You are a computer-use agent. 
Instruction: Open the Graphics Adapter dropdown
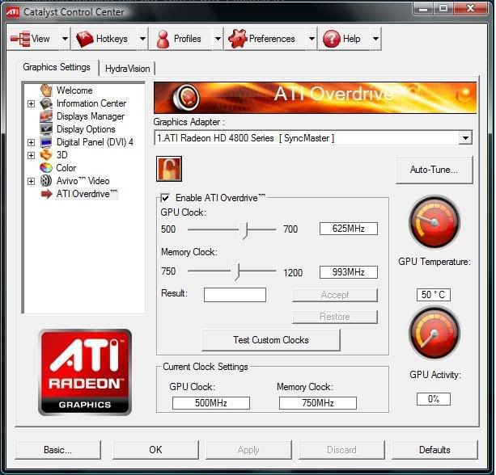pyautogui.click(x=464, y=138)
